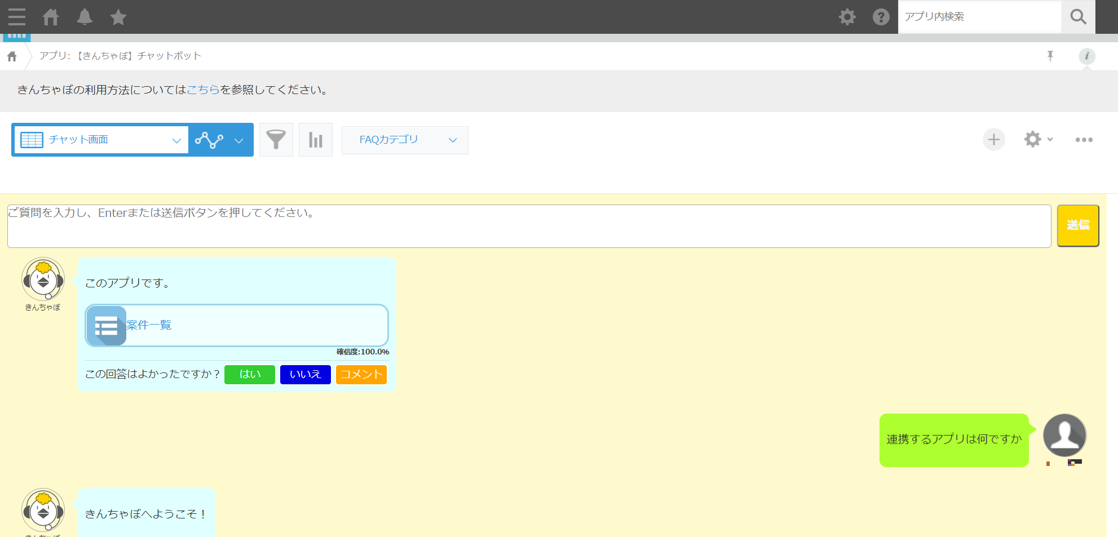Viewport: 1118px width, 537px height.
Task: Open the favorites star
Action: [118, 17]
